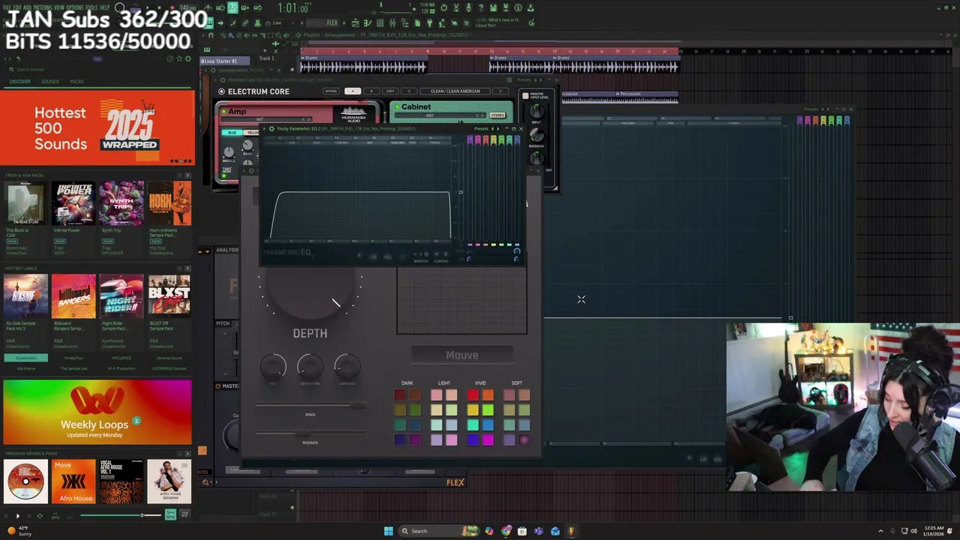
Task: Click the link chain icon in toolbar
Action: (x=244, y=23)
